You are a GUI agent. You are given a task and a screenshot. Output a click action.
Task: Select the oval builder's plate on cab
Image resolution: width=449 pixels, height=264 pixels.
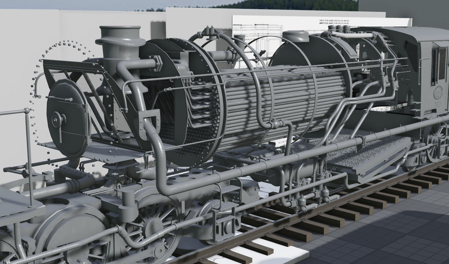(x=438, y=92)
